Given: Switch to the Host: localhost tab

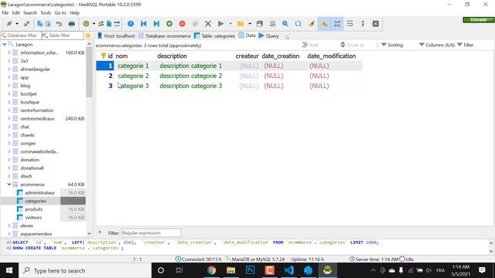Looking at the screenshot, I should pos(116,36).
